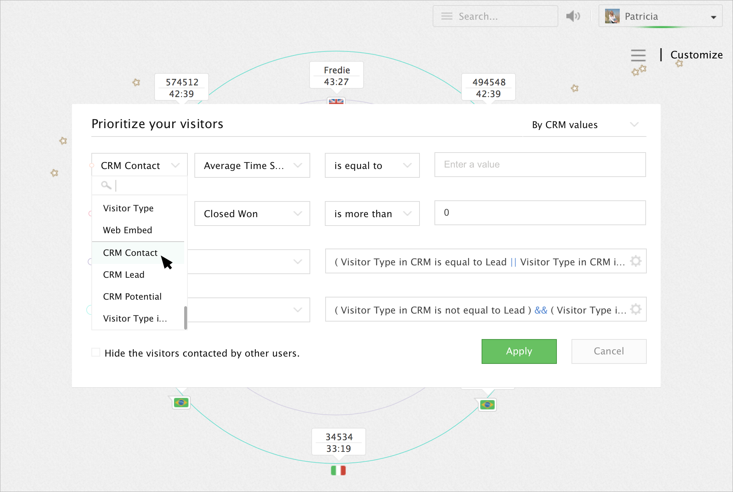Open the Average Time S... dropdown
Screen dimensions: 733x492
(x=252, y=166)
